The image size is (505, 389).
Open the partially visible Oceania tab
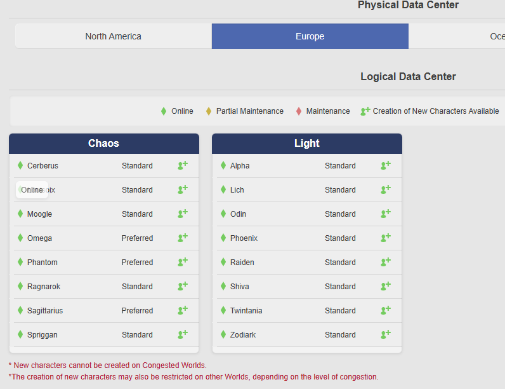tap(457, 36)
